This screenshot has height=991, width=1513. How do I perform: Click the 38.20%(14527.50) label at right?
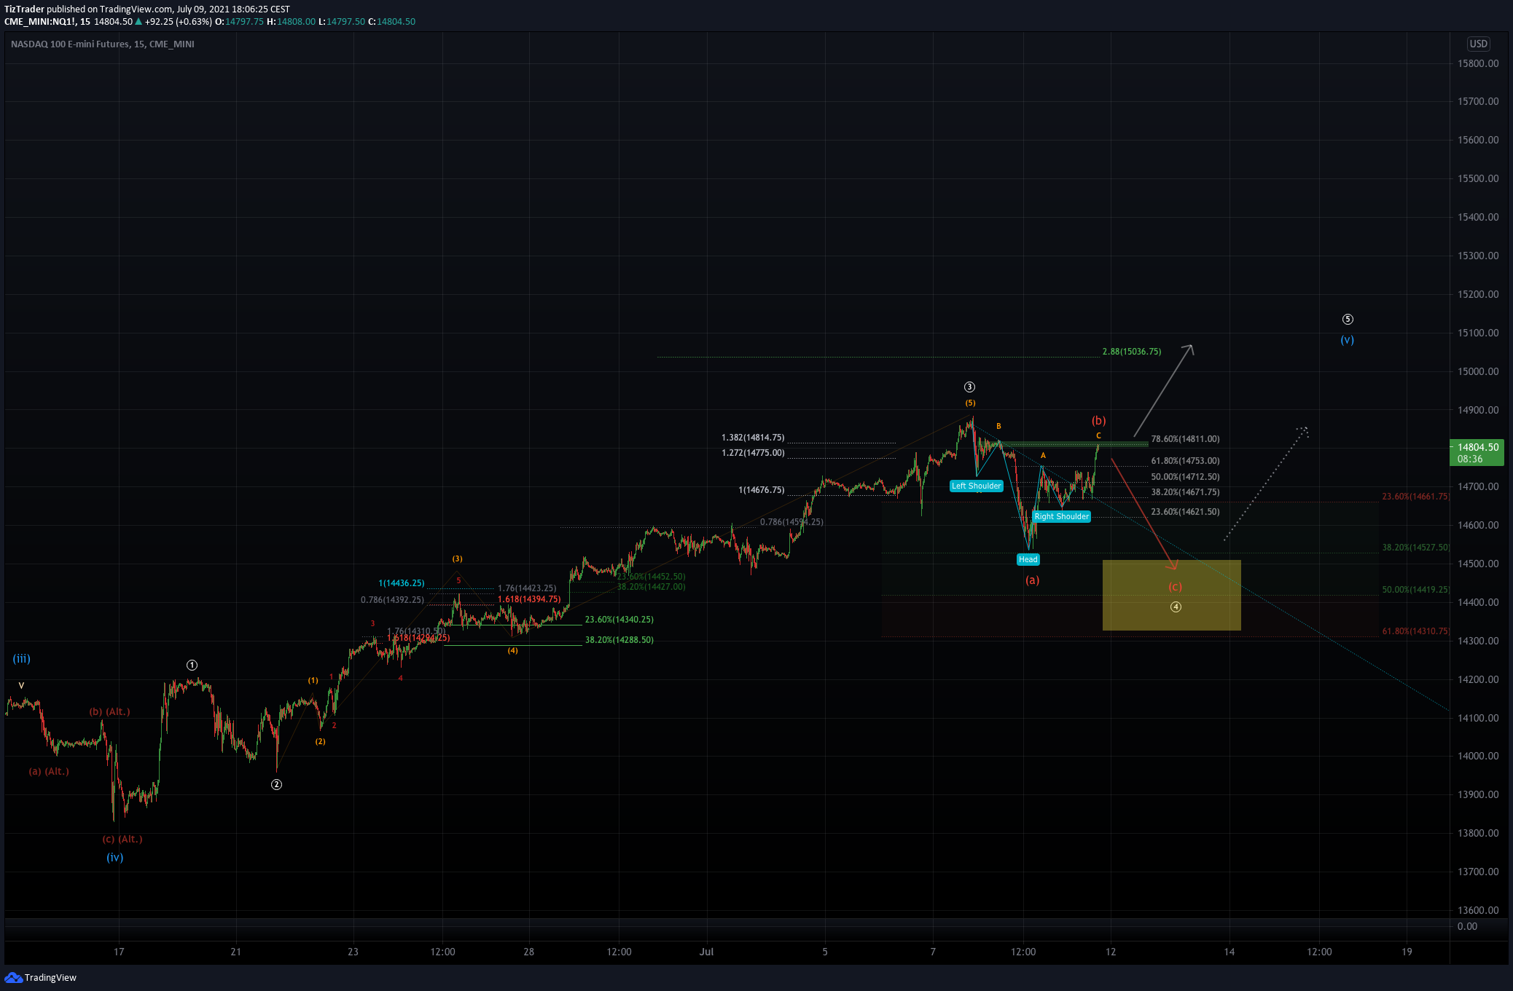pyautogui.click(x=1415, y=548)
